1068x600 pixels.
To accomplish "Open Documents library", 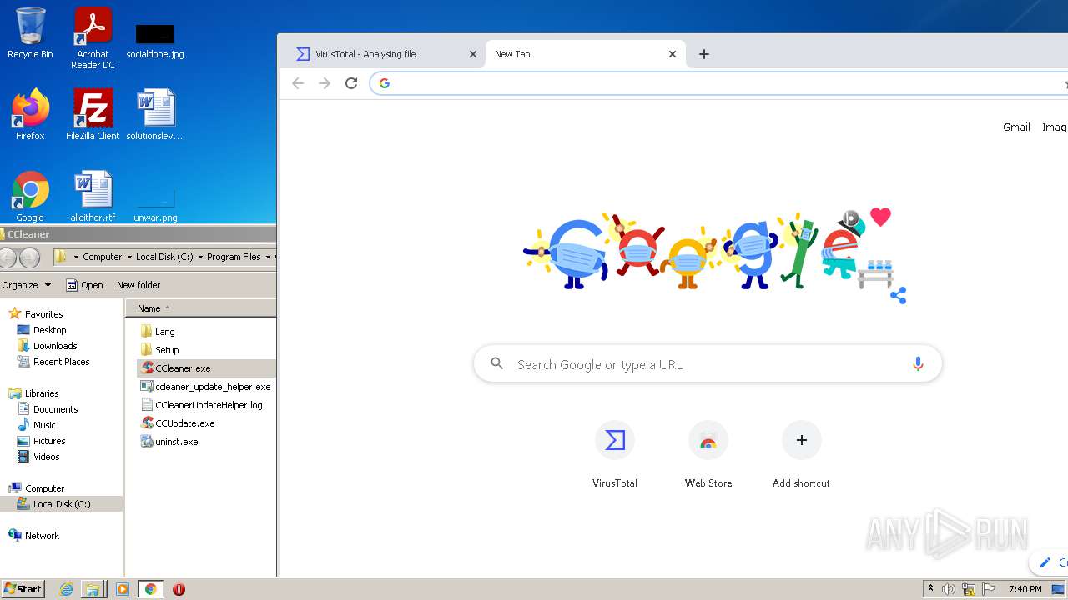I will 48,409.
